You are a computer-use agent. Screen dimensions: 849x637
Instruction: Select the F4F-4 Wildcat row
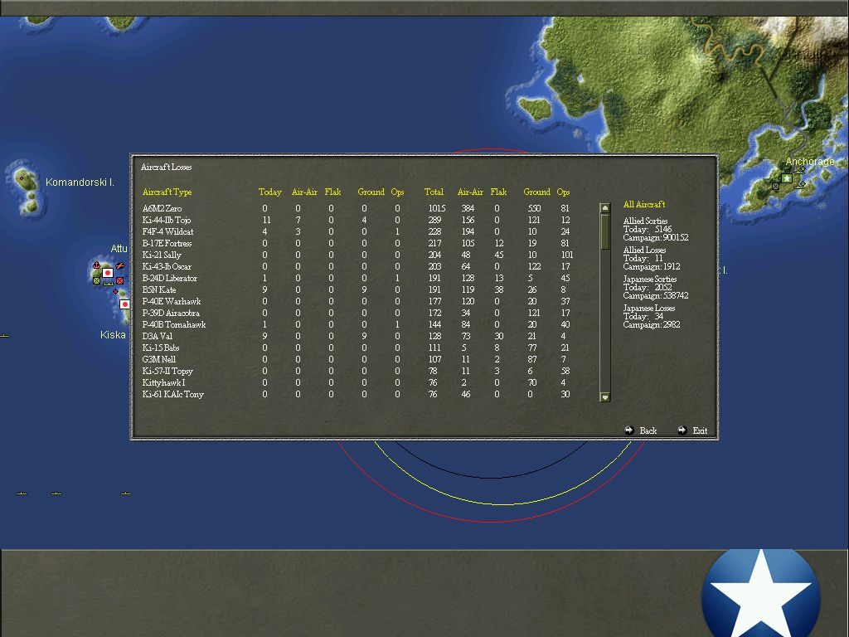coord(357,231)
